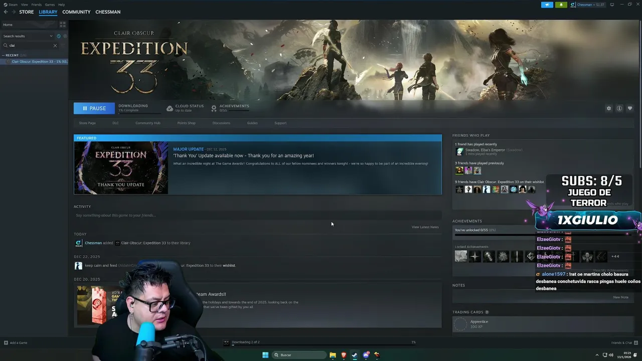Add game to favorites heart icon
This screenshot has height=361, width=642.
[630, 108]
